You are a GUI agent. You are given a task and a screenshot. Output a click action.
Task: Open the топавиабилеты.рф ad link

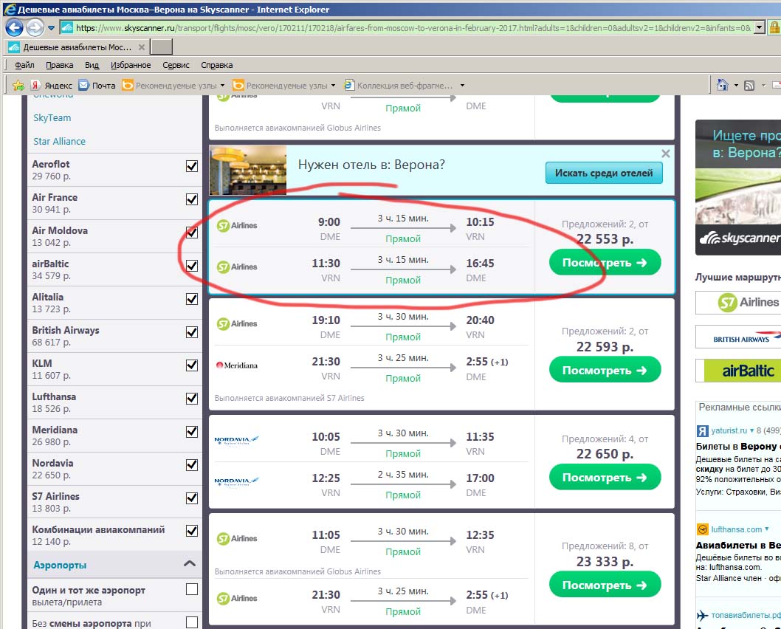(746, 616)
